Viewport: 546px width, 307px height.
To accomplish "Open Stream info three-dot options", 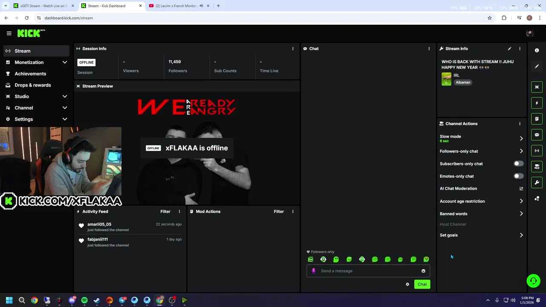I will coord(520,49).
